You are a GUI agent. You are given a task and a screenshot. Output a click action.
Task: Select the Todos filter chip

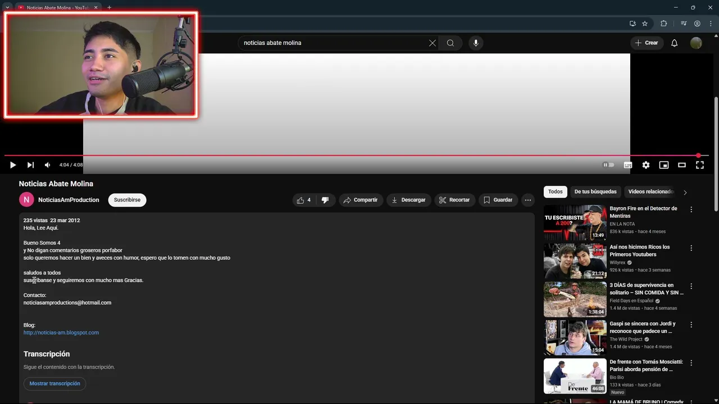point(556,191)
